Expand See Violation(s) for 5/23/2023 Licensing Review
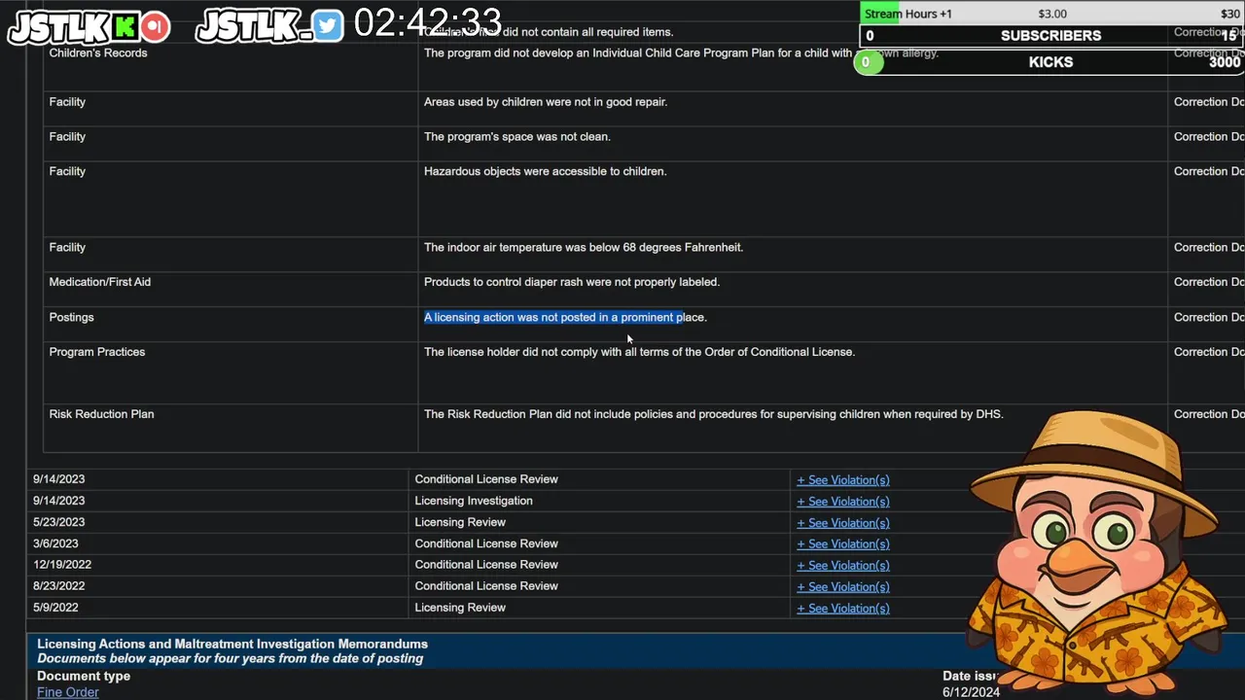The image size is (1245, 700). [842, 523]
